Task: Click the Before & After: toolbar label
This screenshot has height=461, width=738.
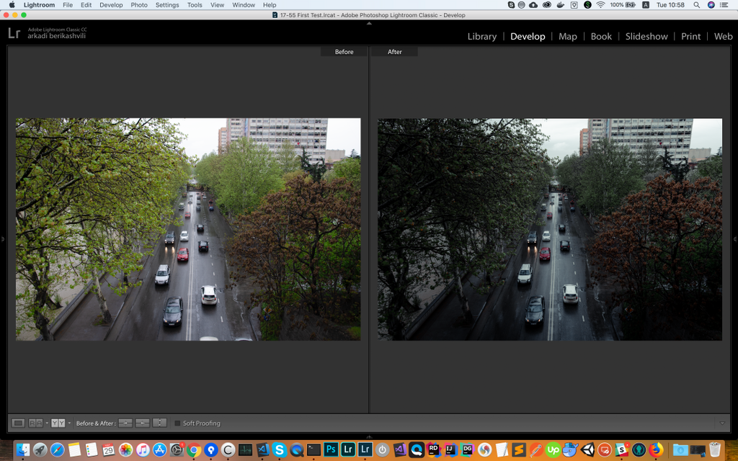Action: click(96, 424)
